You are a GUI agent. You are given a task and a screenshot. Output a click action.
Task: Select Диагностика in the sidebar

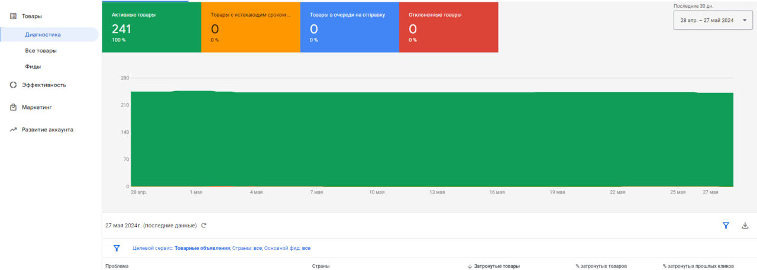tap(43, 34)
